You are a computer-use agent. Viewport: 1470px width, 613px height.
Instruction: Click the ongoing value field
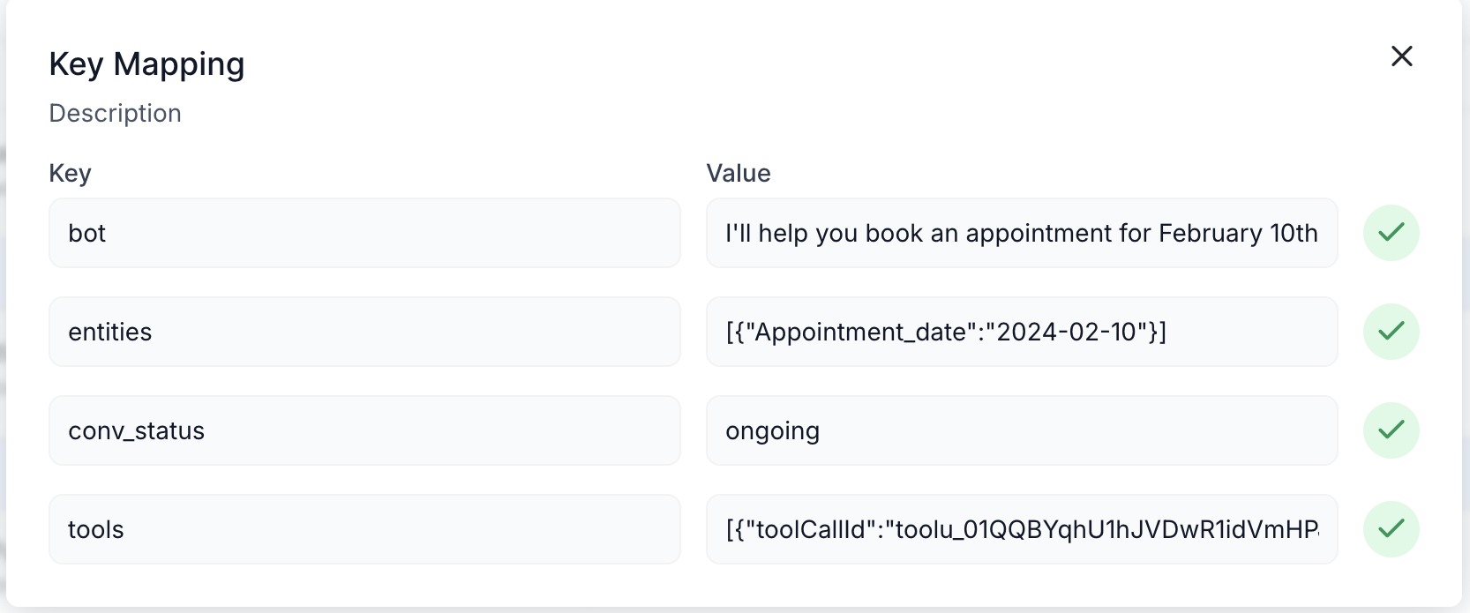pyautogui.click(x=1021, y=430)
